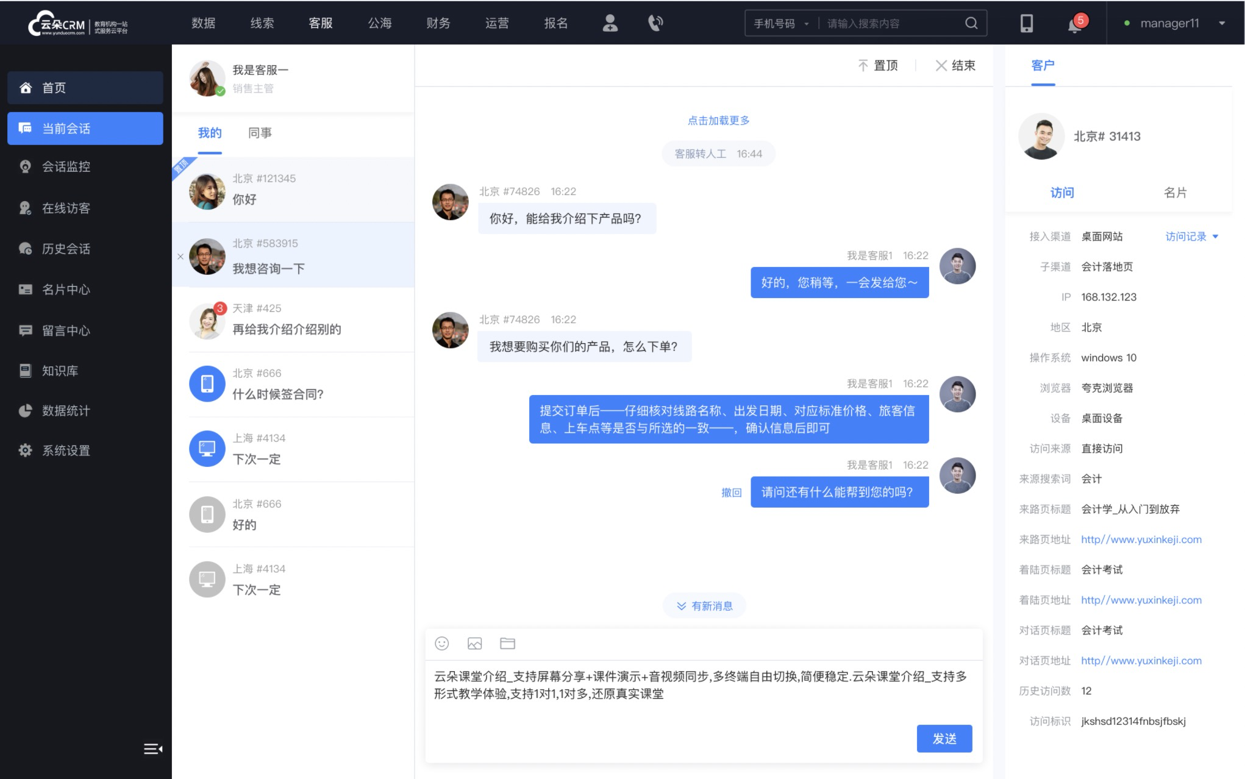Click the emoji icon in chat toolbar
This screenshot has height=779, width=1245.
(x=443, y=644)
